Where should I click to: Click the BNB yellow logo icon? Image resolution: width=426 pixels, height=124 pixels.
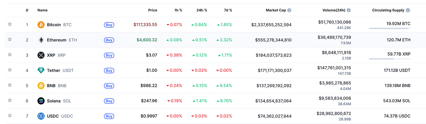pyautogui.click(x=41, y=86)
